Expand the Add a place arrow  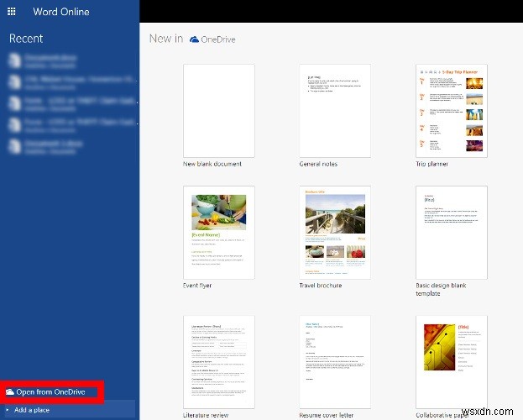pyautogui.click(x=8, y=410)
